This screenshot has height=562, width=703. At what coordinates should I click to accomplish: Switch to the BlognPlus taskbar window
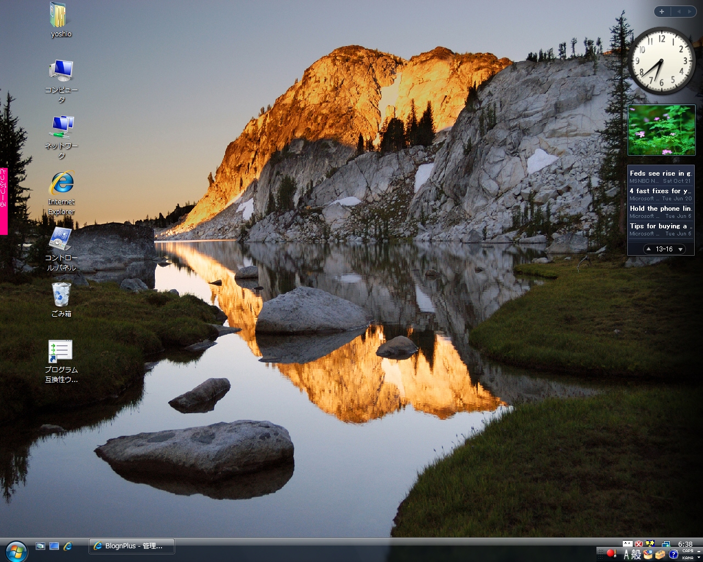tap(132, 546)
